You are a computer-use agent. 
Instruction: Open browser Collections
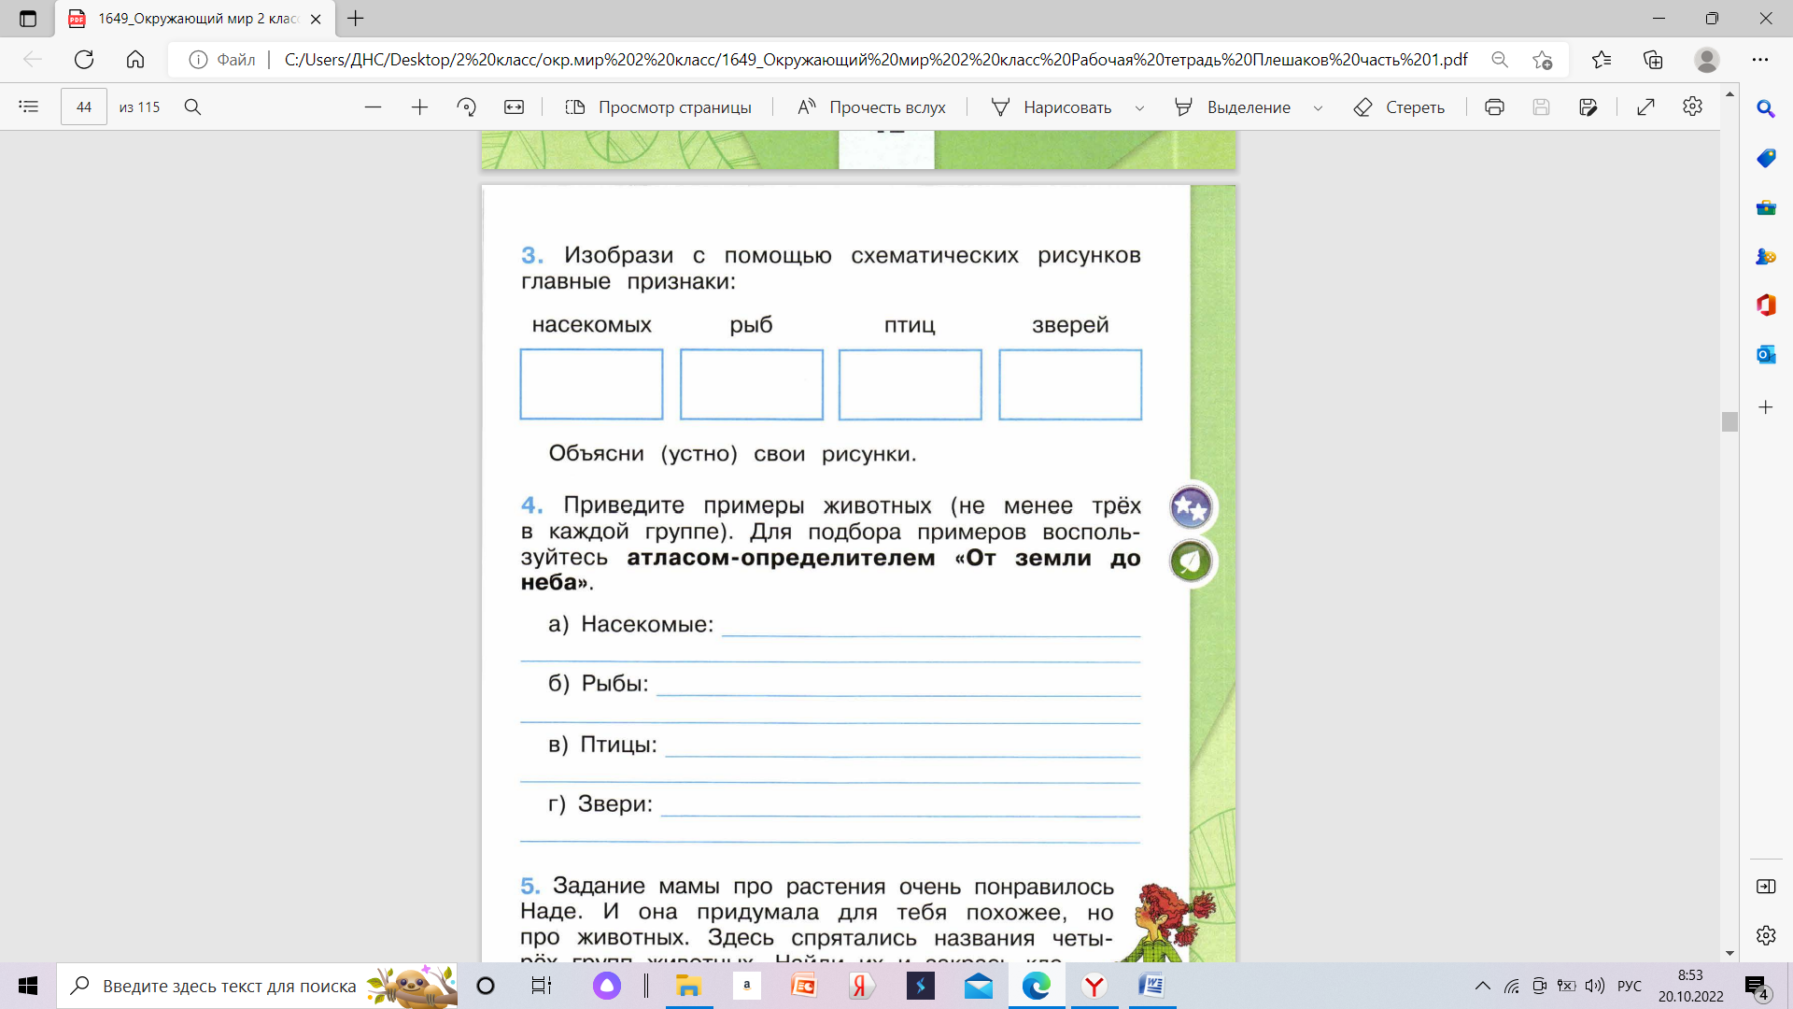[1653, 60]
